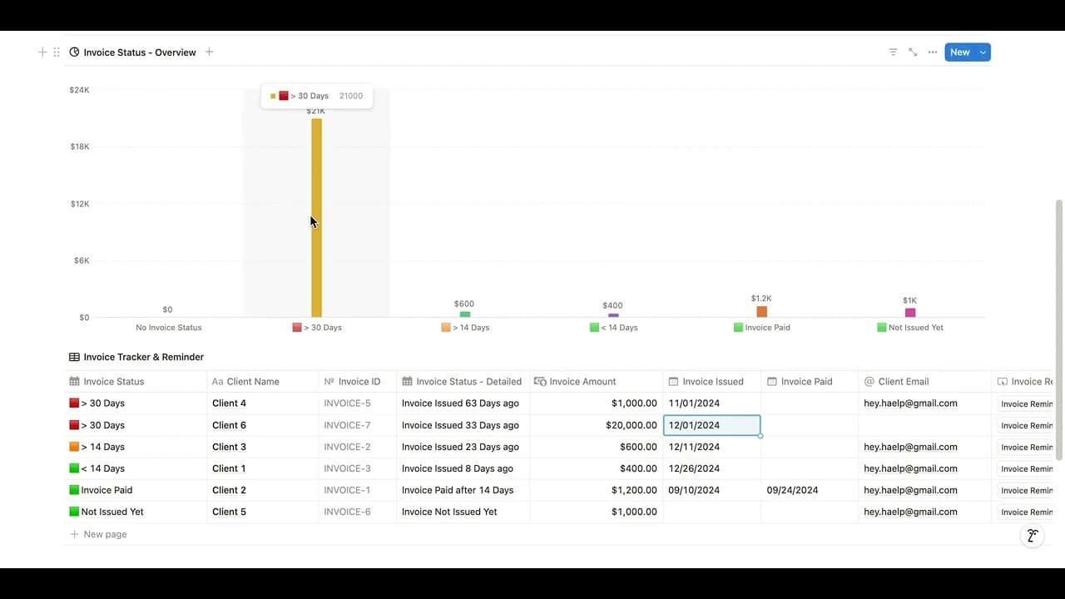This screenshot has height=599, width=1065.
Task: Open the Invoice Status column header
Action: point(136,382)
